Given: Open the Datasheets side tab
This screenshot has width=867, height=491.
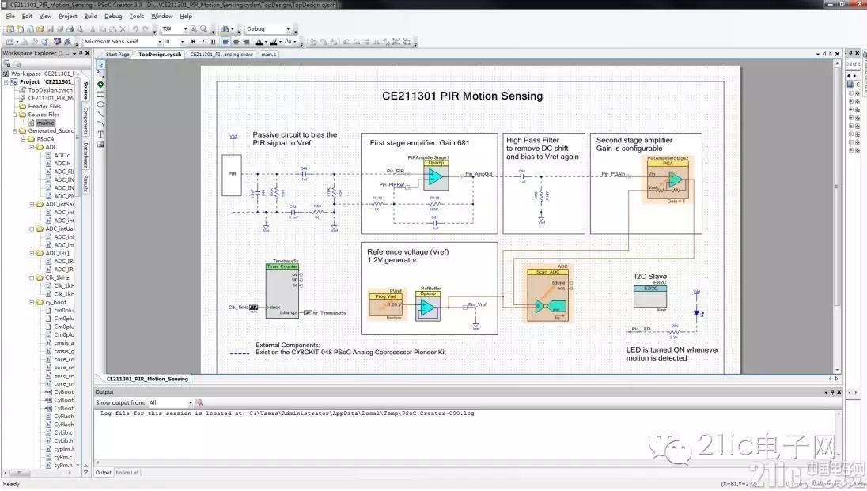Looking at the screenshot, I should pyautogui.click(x=85, y=156).
